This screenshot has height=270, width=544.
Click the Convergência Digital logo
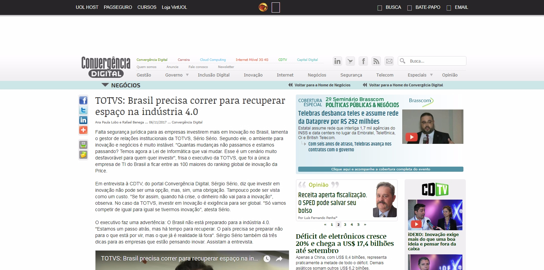(x=106, y=67)
